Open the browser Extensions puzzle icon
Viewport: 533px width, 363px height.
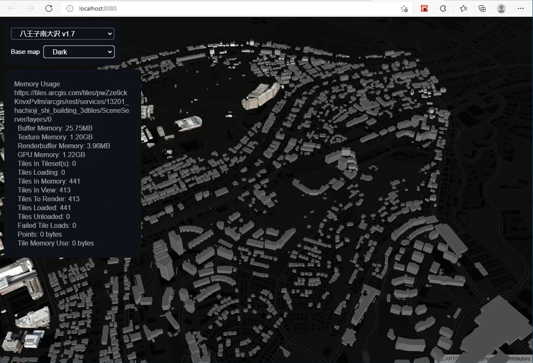[443, 8]
